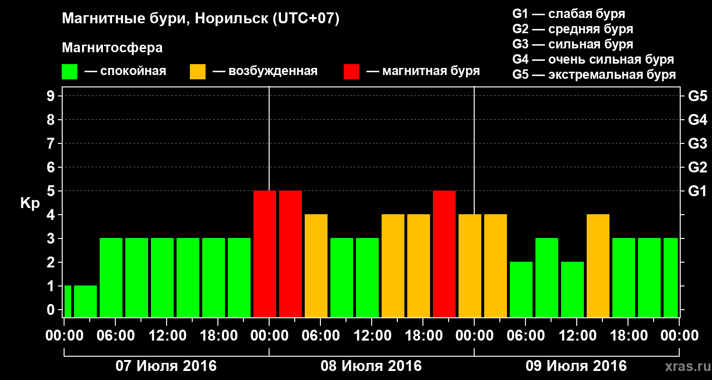Click the '— возбужденная' legend label
712x380 pixels.
(265, 72)
